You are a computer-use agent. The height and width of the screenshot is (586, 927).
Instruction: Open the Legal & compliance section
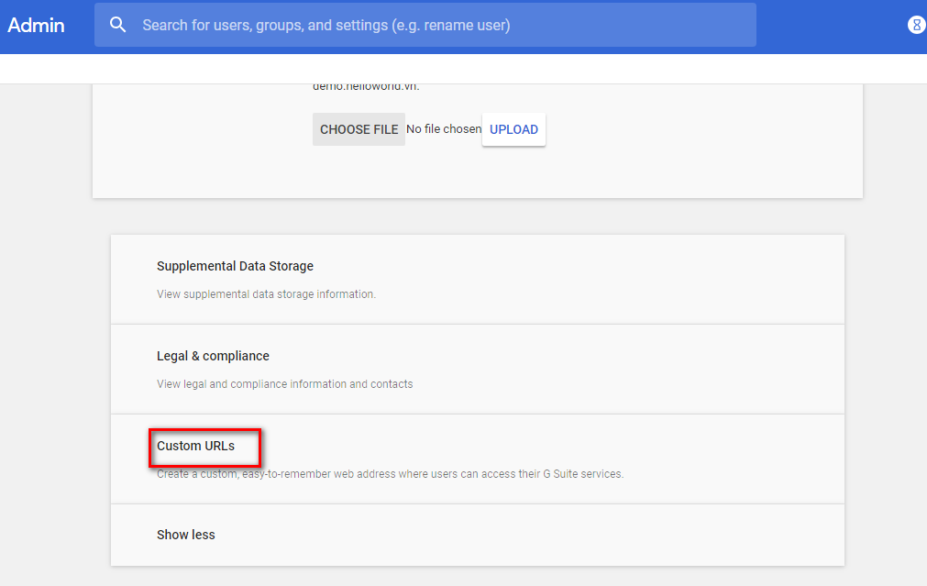(213, 356)
